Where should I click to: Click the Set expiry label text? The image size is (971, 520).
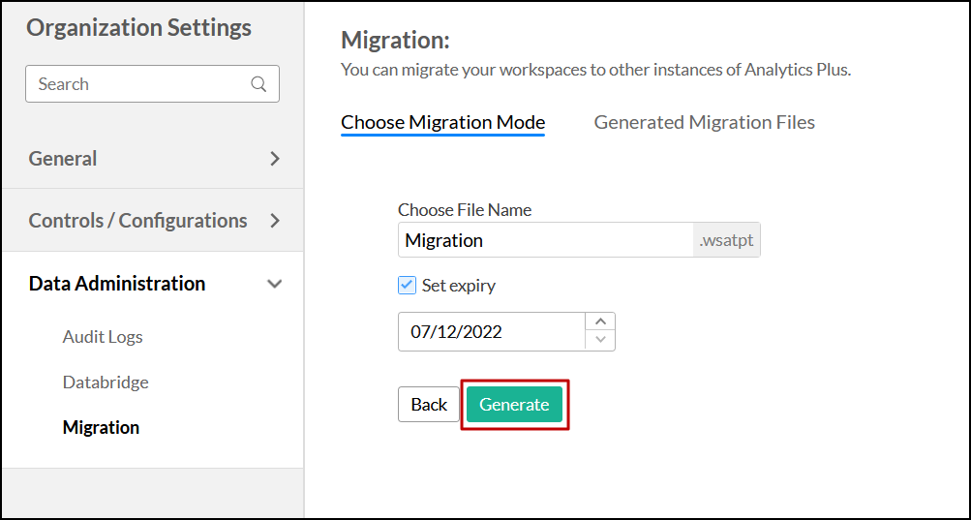459,286
